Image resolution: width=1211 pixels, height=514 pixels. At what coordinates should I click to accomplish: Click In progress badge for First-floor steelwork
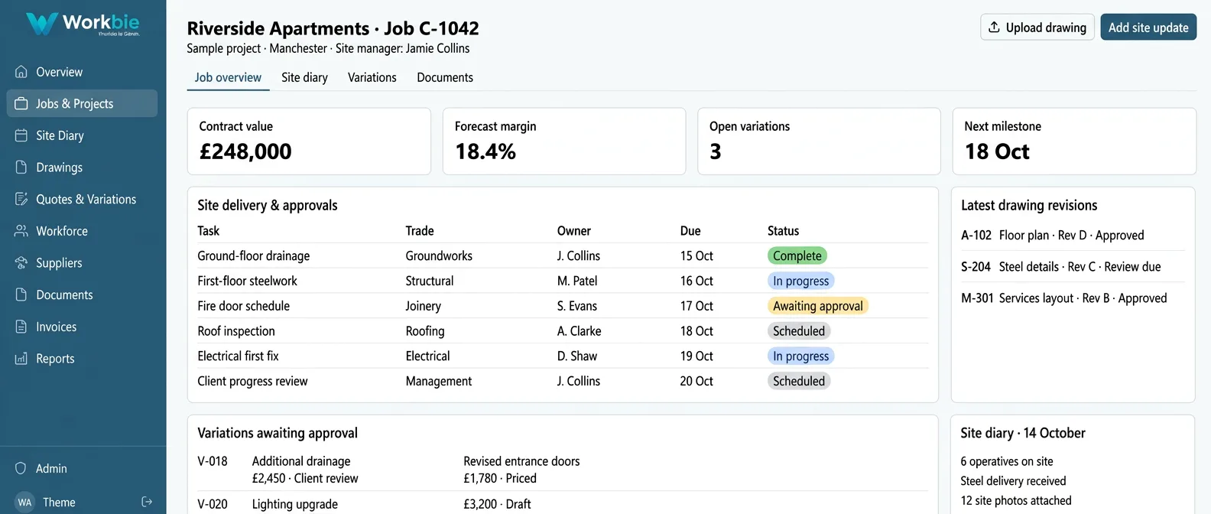coord(800,281)
